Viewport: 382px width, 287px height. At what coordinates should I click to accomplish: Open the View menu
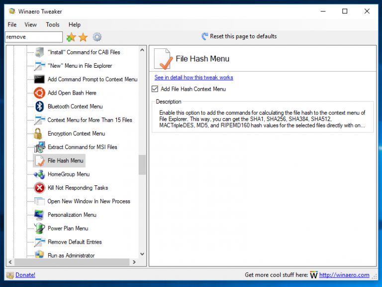[x=30, y=24]
